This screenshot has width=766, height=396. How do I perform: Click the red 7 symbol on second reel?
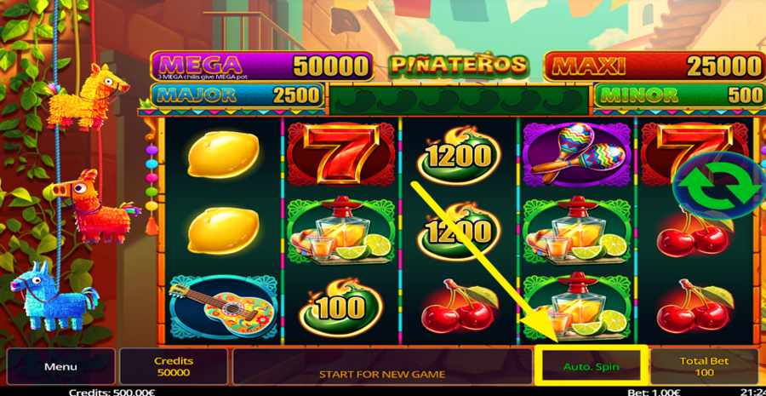340,154
